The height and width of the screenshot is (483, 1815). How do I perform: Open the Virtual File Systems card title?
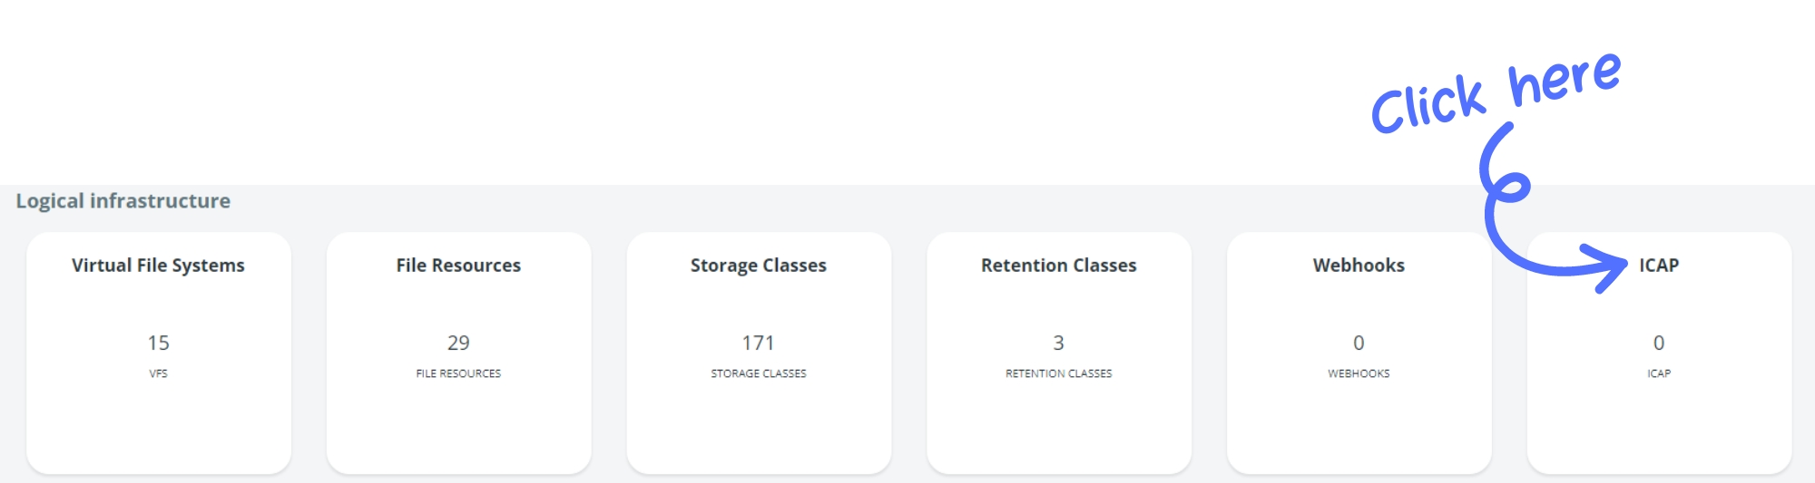158,266
